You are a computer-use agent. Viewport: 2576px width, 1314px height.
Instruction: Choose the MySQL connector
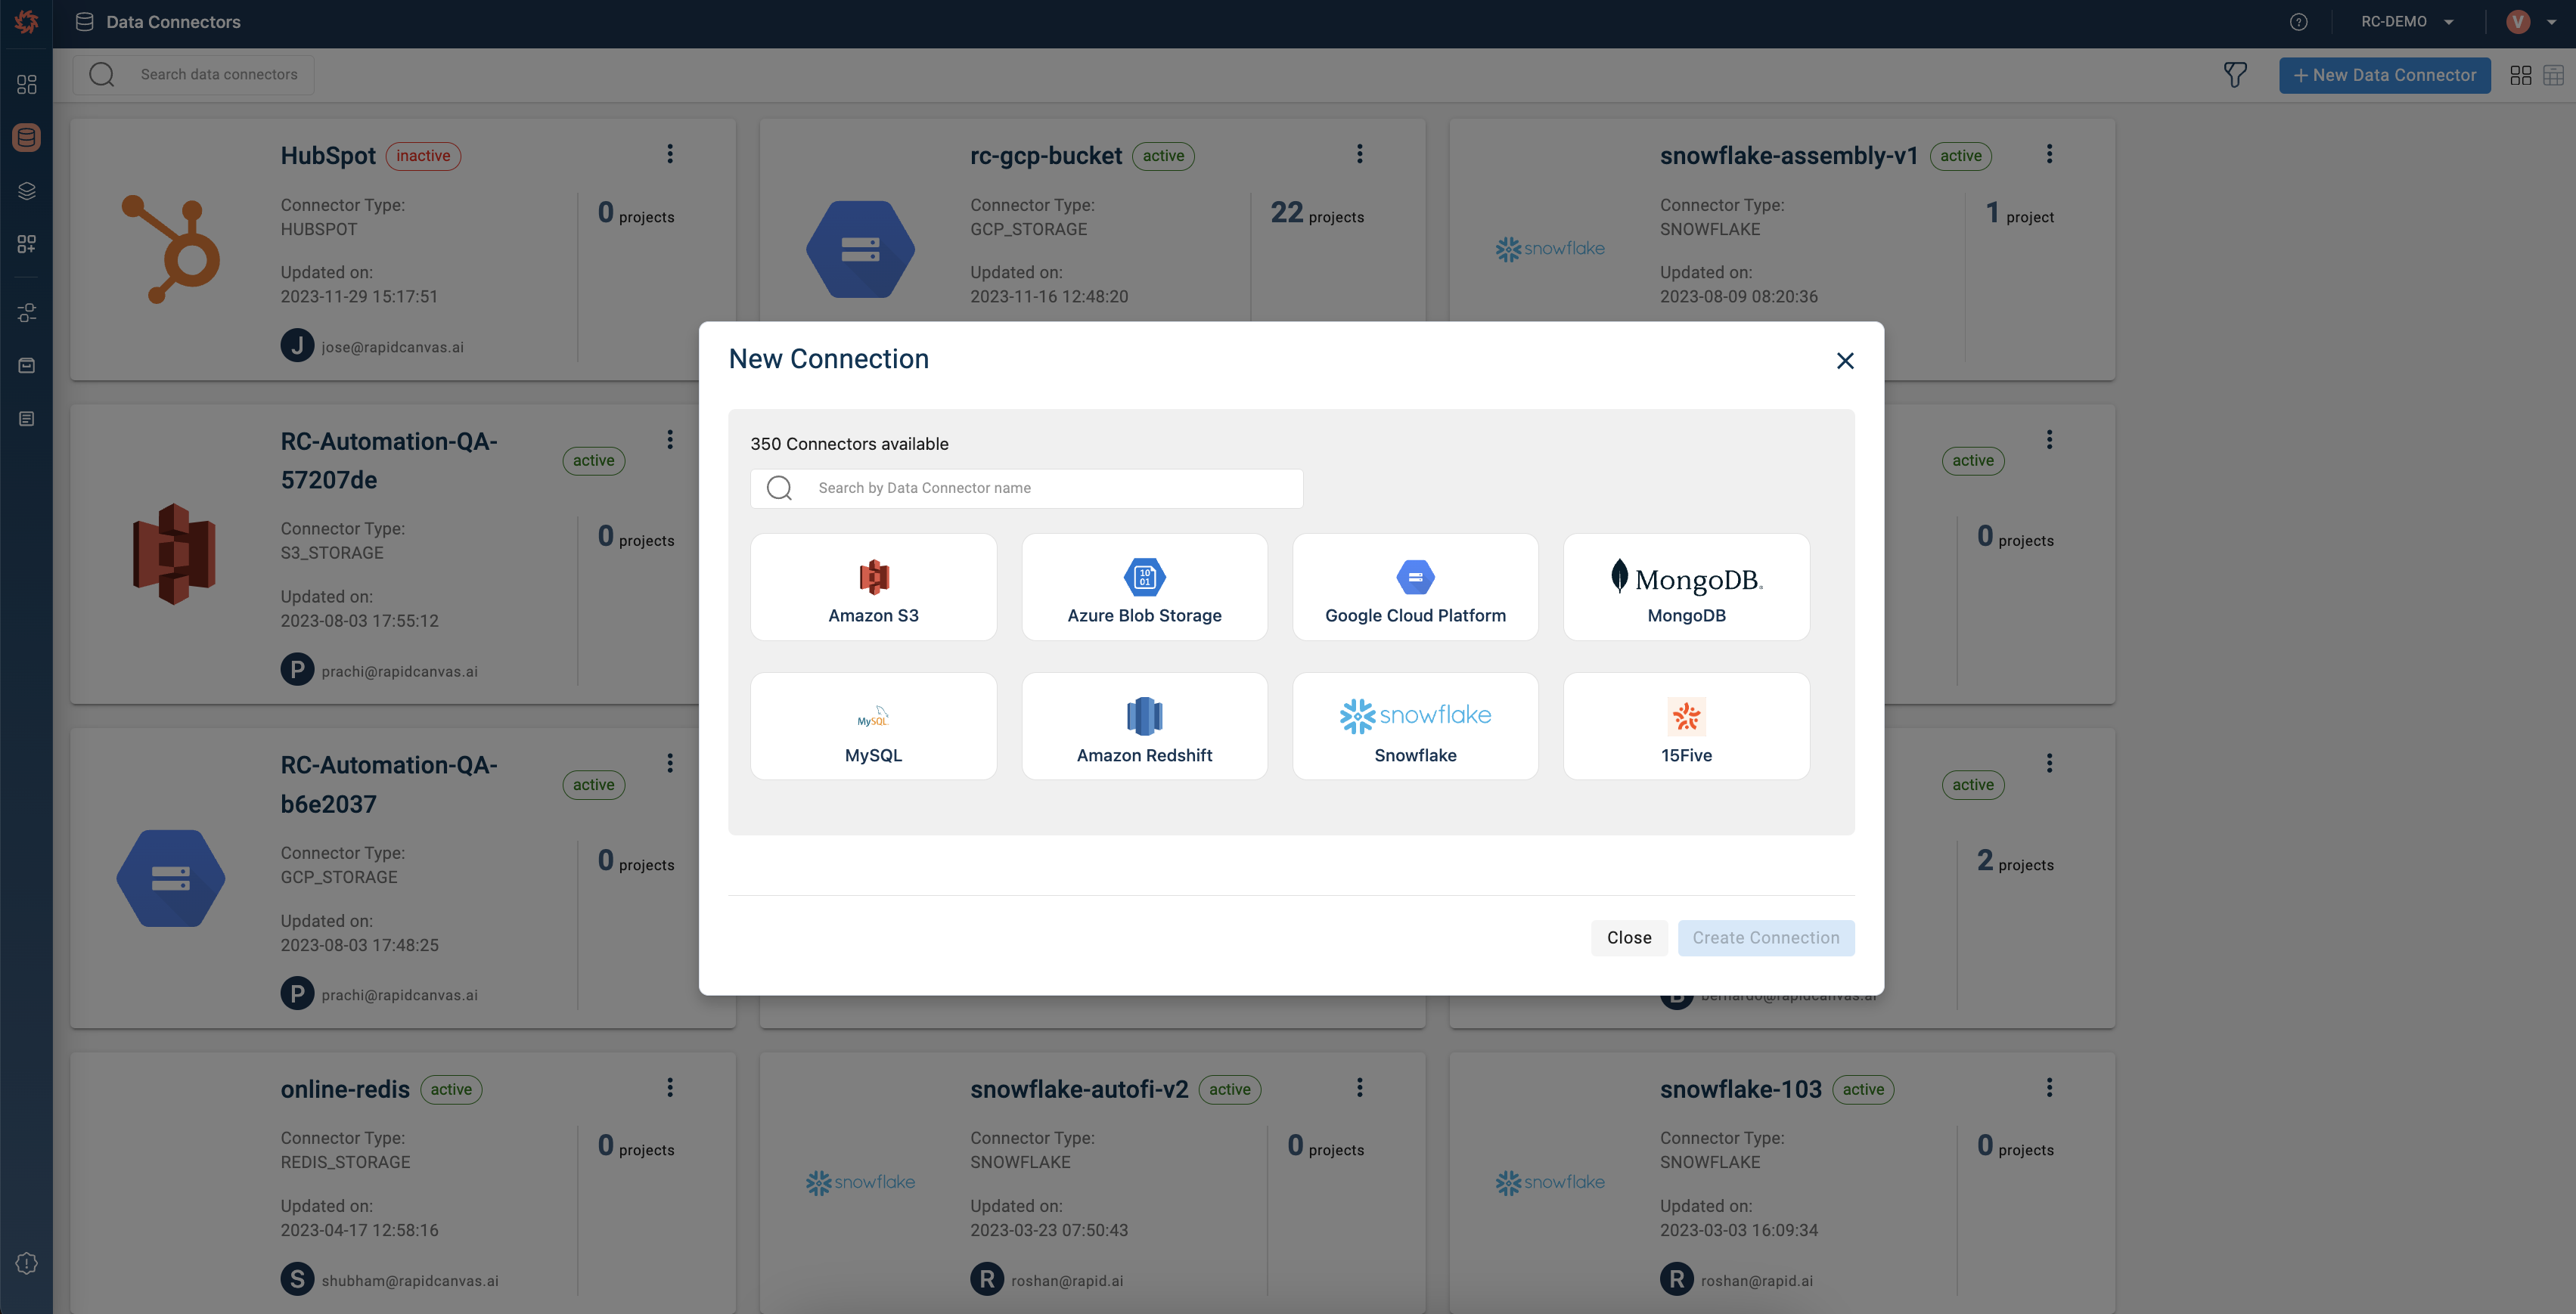873,726
